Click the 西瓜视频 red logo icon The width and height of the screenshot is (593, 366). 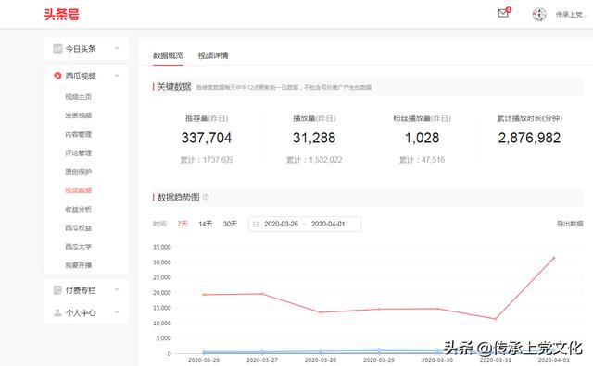coord(57,76)
